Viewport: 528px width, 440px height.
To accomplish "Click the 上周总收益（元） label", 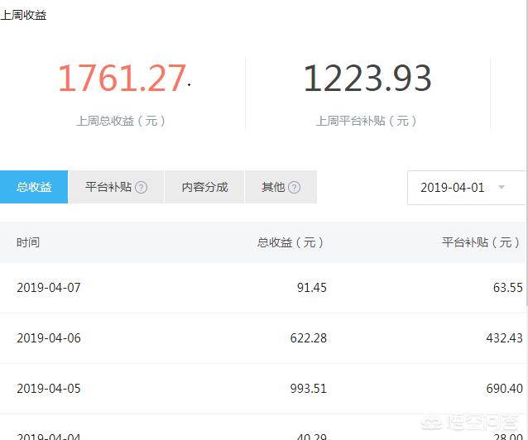I will pos(121,121).
